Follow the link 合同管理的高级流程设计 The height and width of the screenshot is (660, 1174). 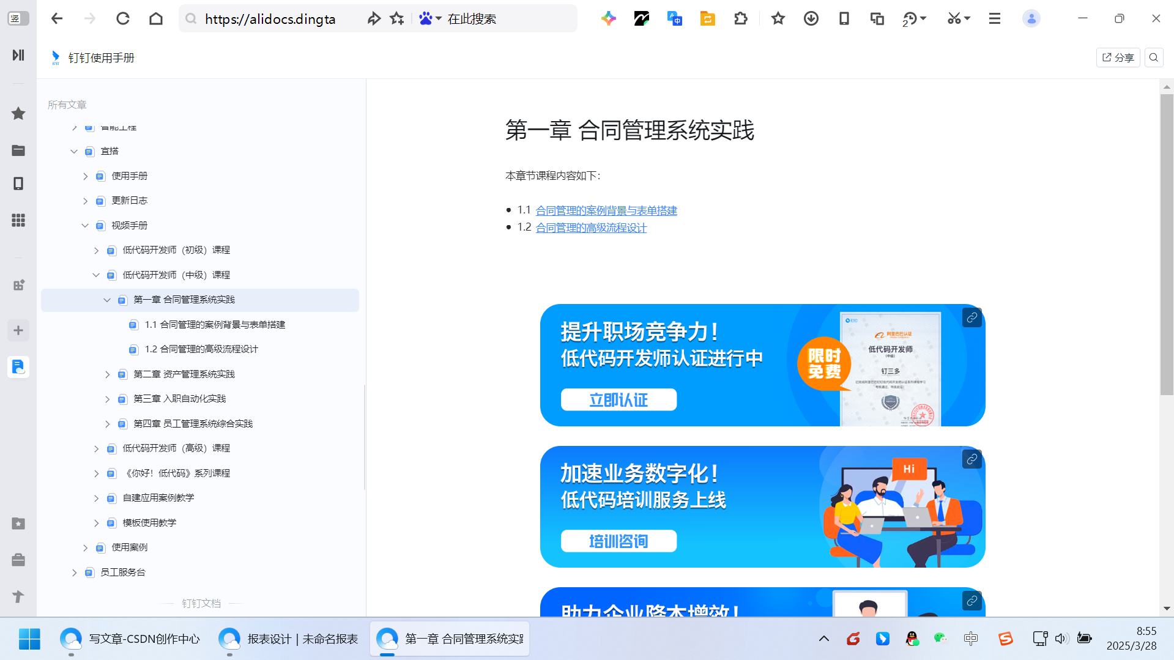(x=591, y=228)
